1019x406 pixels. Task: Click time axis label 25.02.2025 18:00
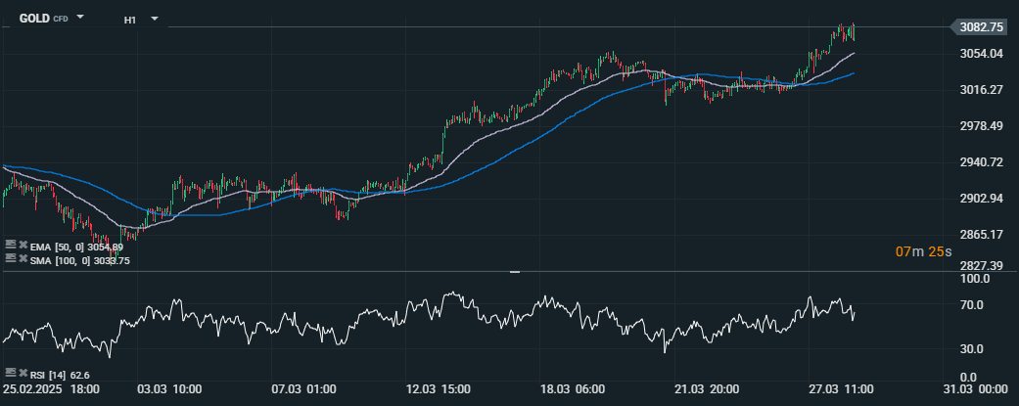(51, 389)
